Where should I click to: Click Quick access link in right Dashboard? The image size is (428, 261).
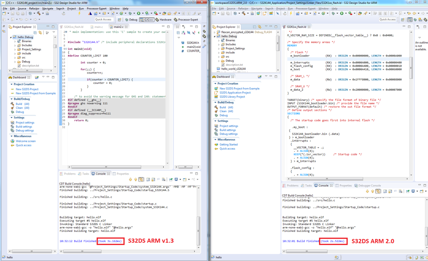[x=227, y=148]
